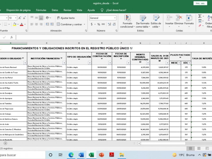212x159 pixels.
Task: Click Combinar y centrar
Action: tap(69, 24)
